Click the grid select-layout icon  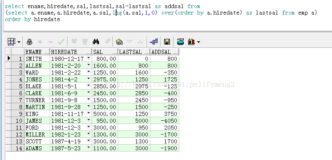pyautogui.click(x=11, y=42)
